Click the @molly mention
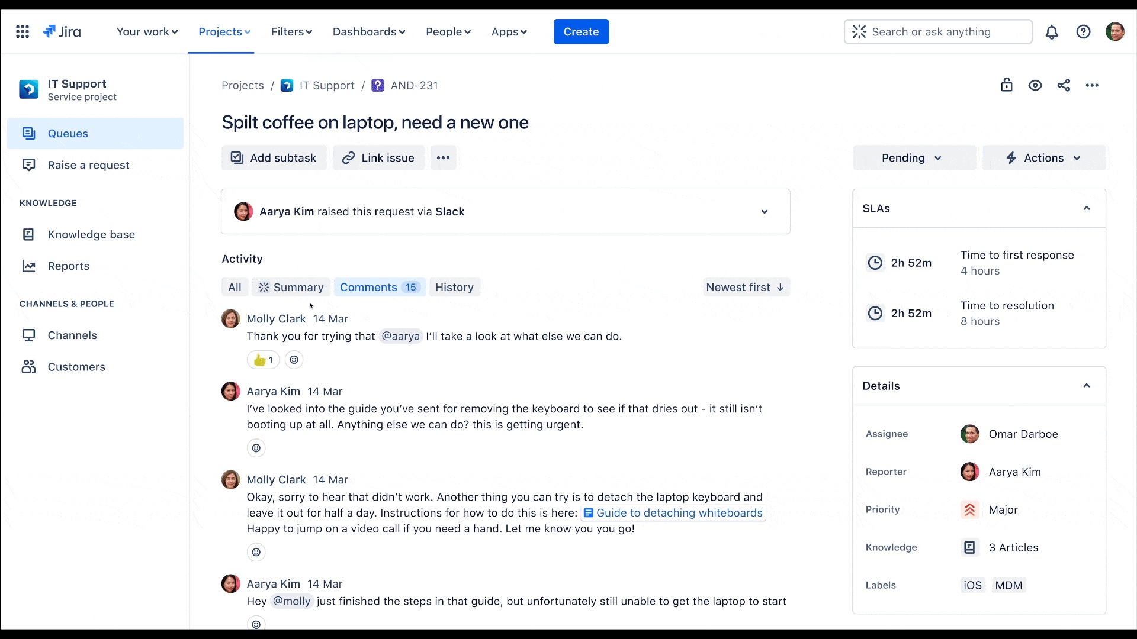This screenshot has height=639, width=1137. [x=291, y=601]
